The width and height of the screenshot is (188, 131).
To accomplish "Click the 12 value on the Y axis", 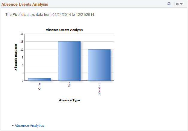I will coord(22,49).
